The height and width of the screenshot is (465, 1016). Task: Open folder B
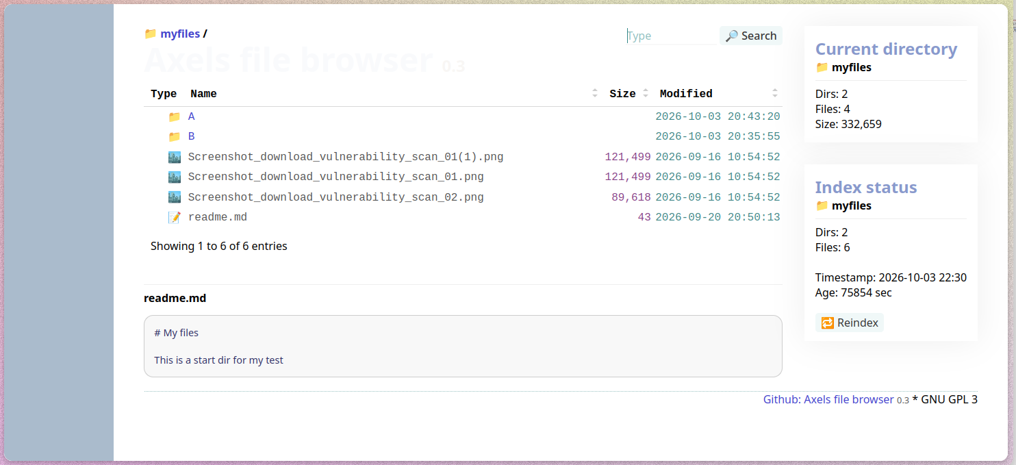point(192,137)
